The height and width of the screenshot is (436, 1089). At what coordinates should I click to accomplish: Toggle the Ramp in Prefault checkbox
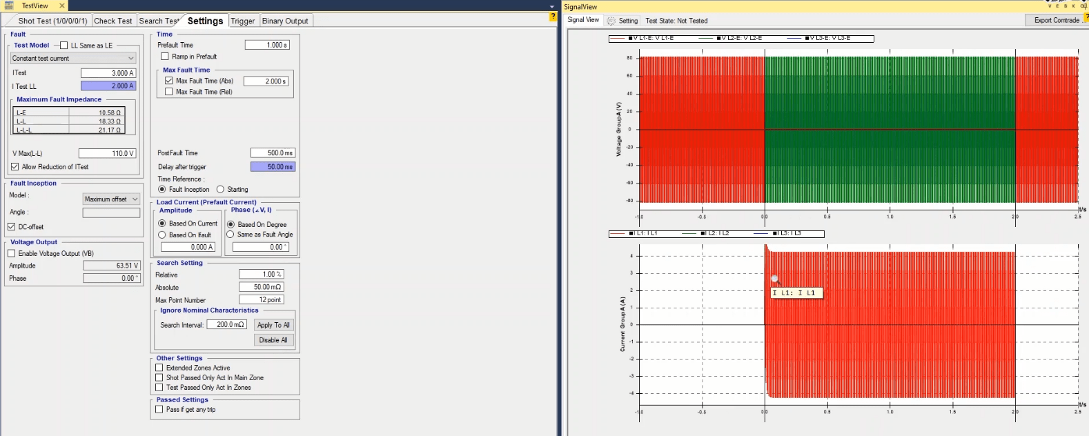(x=165, y=57)
